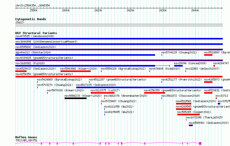Image resolution: width=230 pixels, height=146 pixels.
Task: Click the nsv5519997 red variant bar
Action: tap(208, 55)
